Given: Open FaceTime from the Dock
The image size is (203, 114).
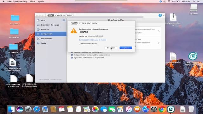Looking at the screenshot, I should pos(112,109).
